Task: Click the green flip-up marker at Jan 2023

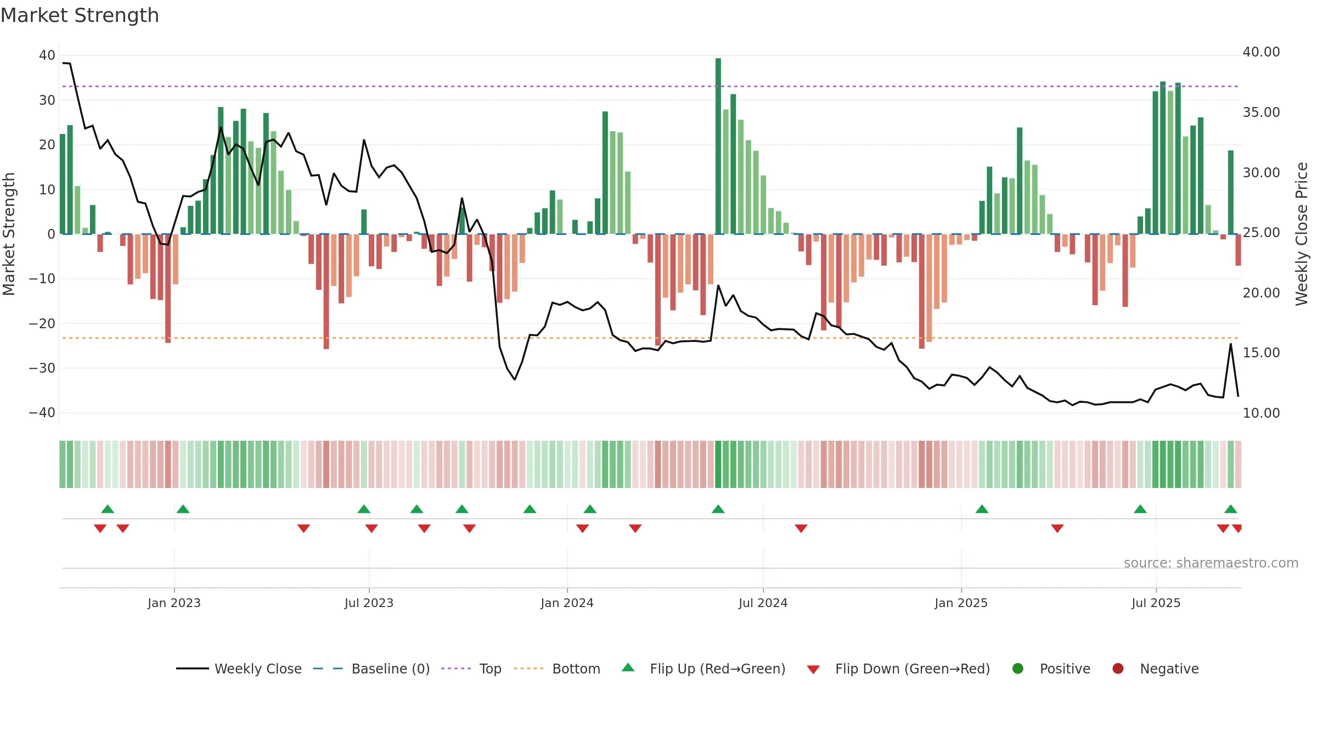Action: [183, 509]
